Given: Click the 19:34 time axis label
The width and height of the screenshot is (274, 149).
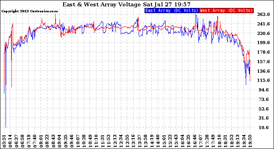Looking at the screenshot, I should (244, 141).
